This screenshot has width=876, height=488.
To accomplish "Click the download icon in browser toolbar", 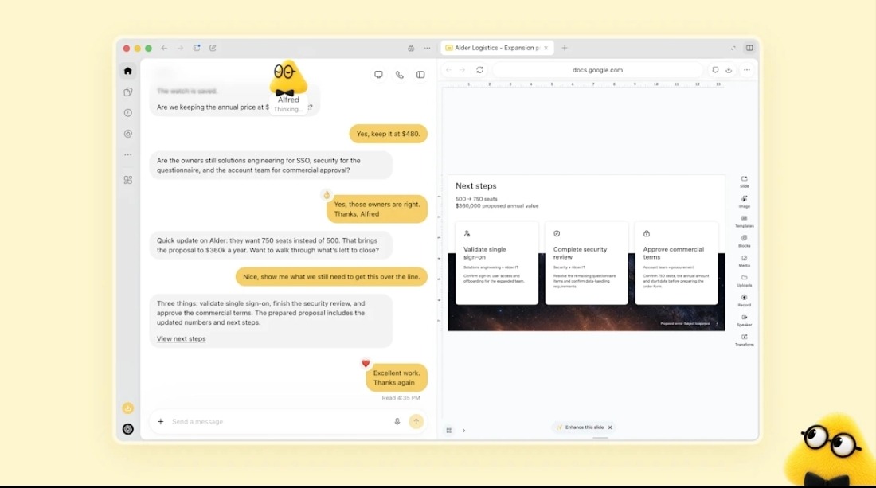I will click(729, 70).
